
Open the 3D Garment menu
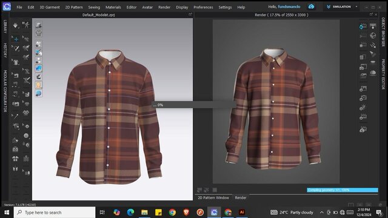50,7
